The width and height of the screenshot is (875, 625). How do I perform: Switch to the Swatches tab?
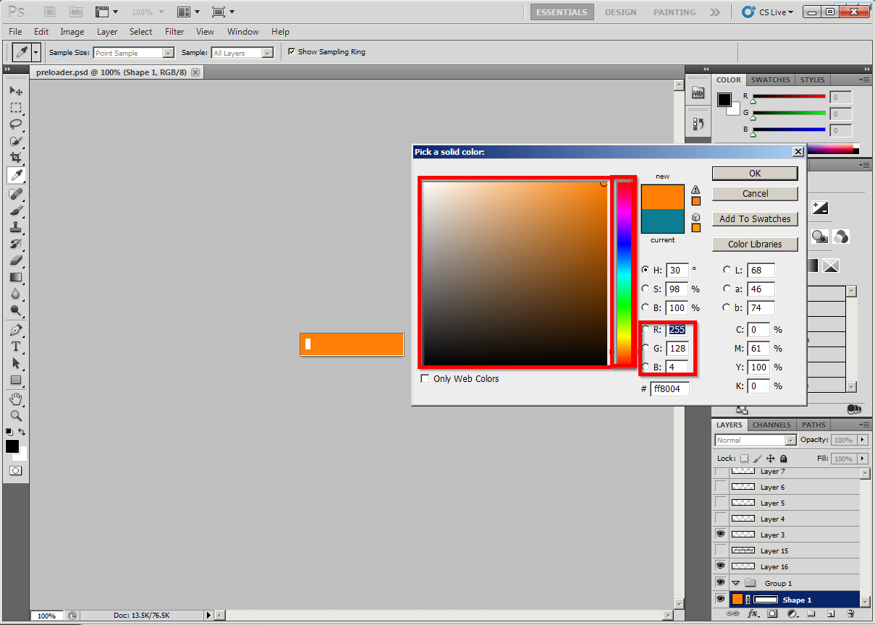[x=771, y=80]
